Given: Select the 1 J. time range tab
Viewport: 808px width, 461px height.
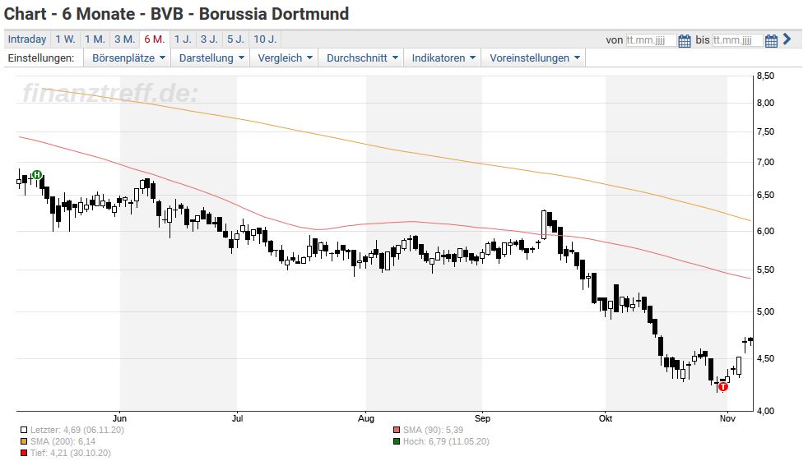Looking at the screenshot, I should click(x=183, y=39).
